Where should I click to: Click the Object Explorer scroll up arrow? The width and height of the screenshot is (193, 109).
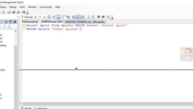[15, 31]
